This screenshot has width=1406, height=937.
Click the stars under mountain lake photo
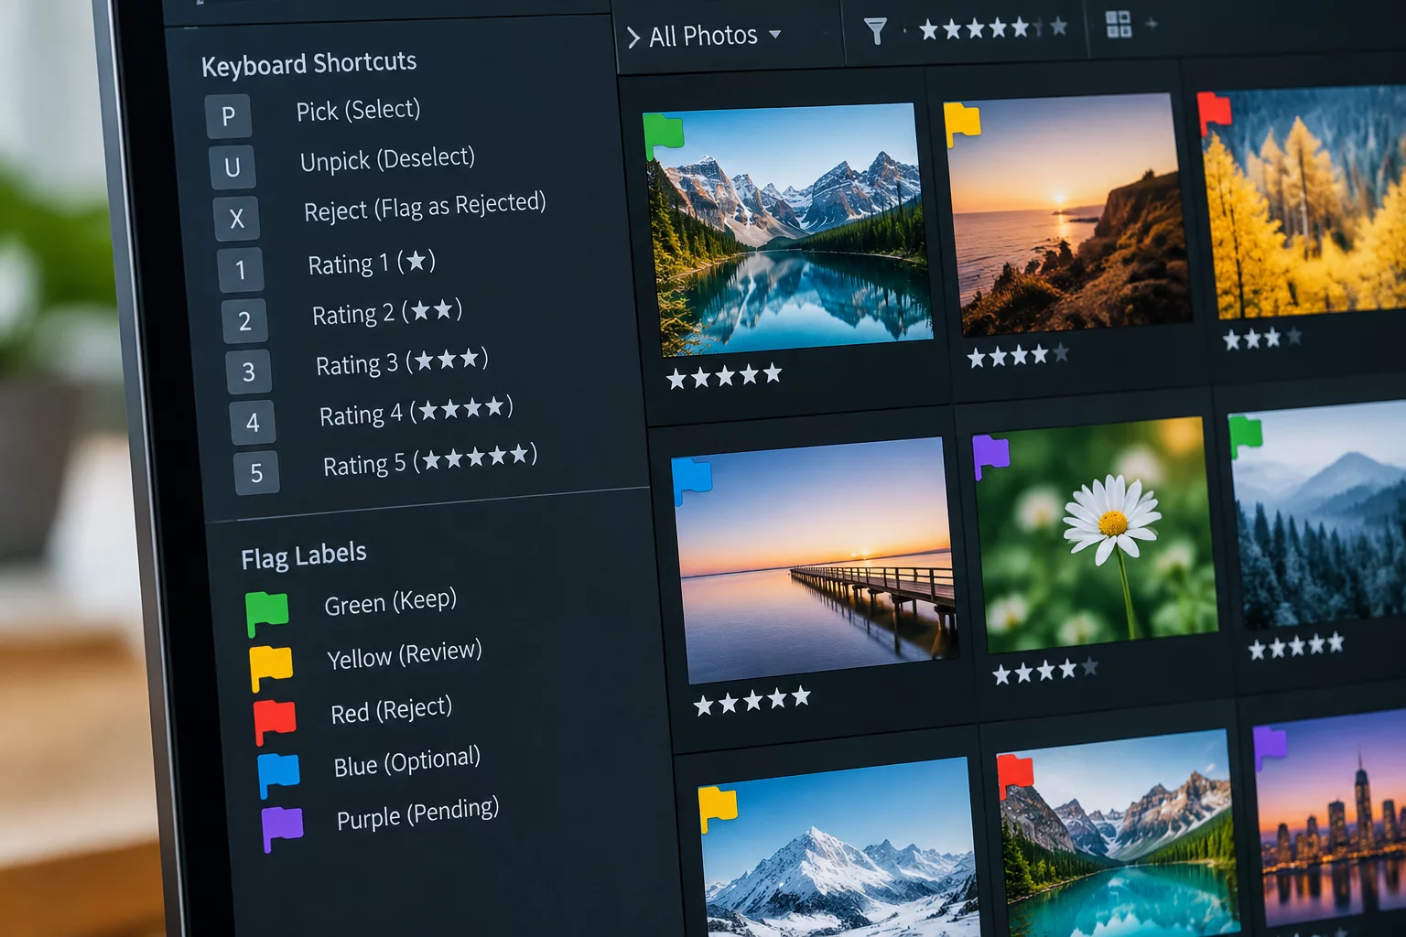point(724,376)
